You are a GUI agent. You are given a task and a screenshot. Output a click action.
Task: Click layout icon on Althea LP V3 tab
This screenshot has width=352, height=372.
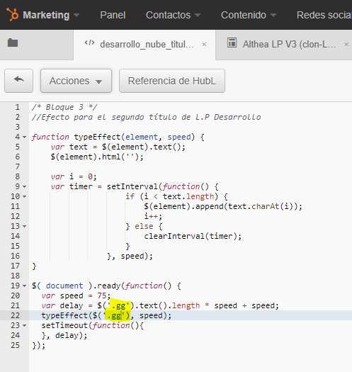pyautogui.click(x=232, y=43)
